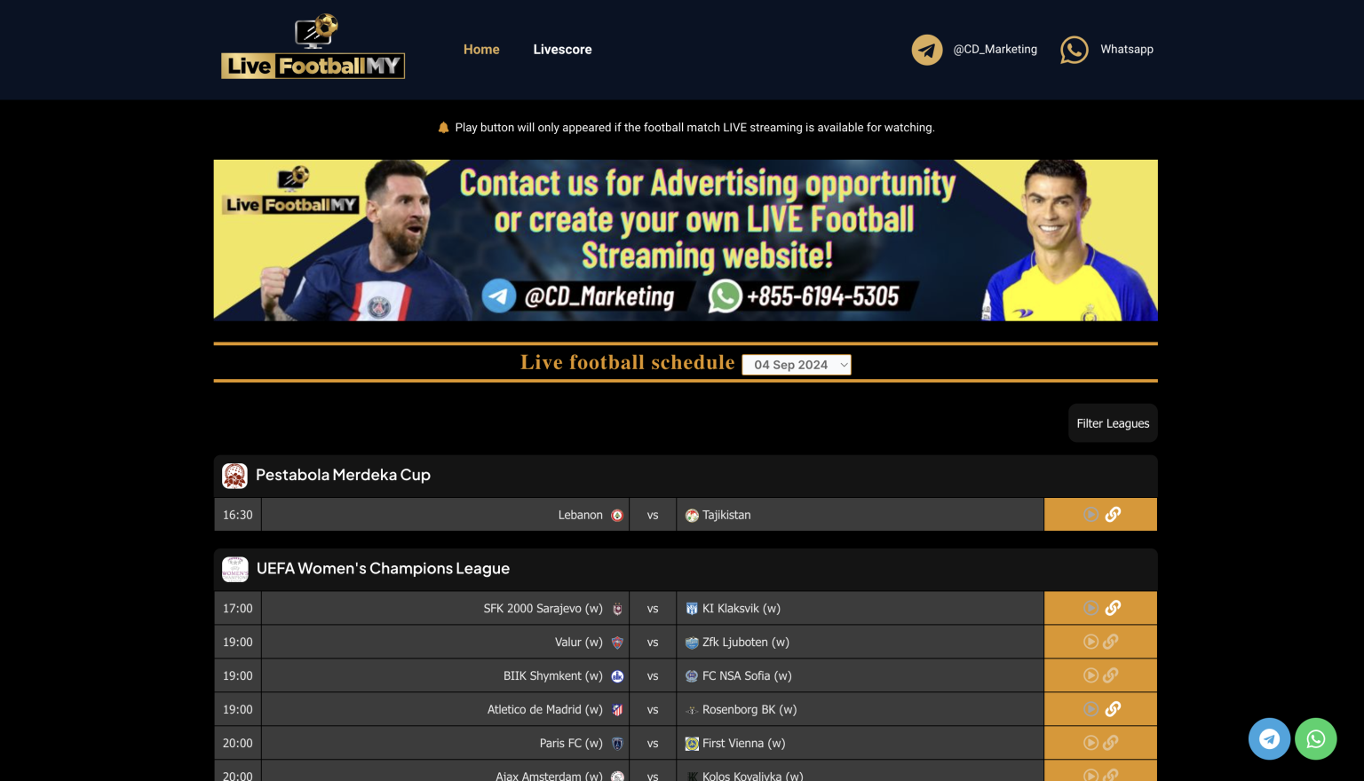Click the link icon for Atletico de Madrid match

tap(1113, 709)
